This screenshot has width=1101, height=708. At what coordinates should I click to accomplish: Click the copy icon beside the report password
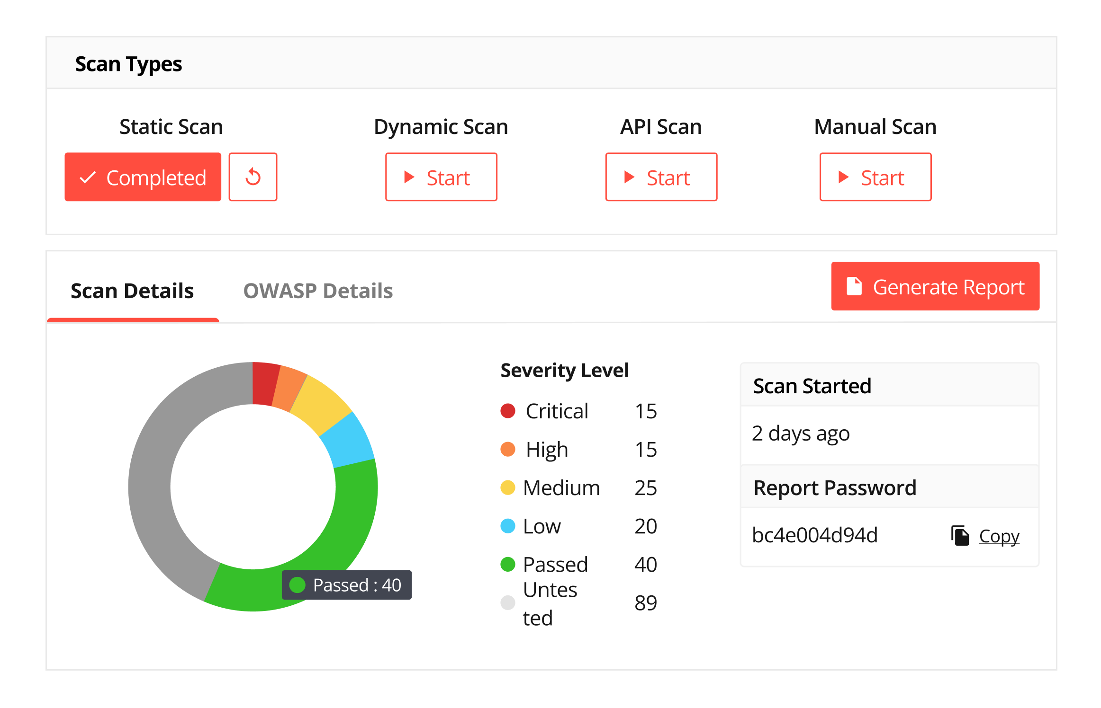[x=959, y=535]
